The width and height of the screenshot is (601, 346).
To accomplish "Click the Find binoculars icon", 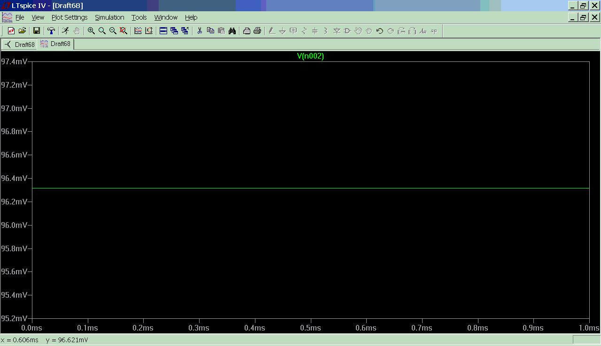I will tap(232, 31).
